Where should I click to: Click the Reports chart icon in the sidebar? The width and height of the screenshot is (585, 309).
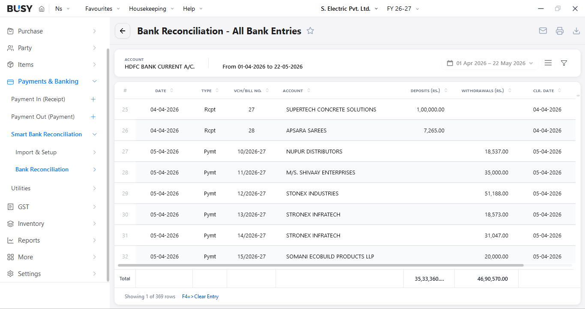11,240
